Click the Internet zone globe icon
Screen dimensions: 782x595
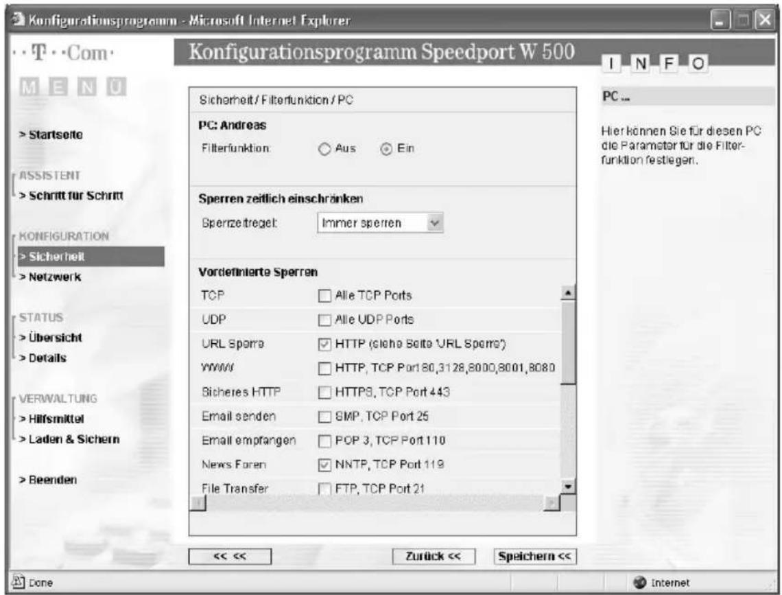pos(640,582)
